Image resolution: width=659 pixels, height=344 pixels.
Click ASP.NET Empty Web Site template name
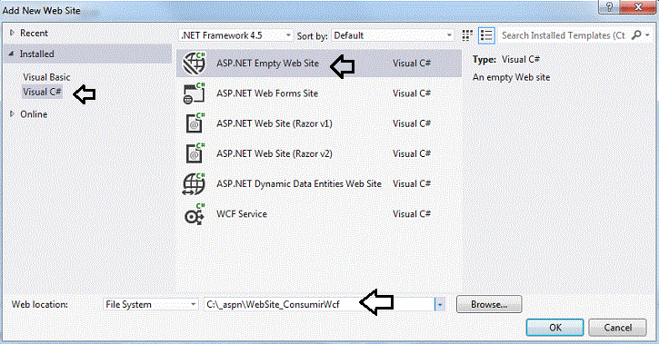(267, 64)
